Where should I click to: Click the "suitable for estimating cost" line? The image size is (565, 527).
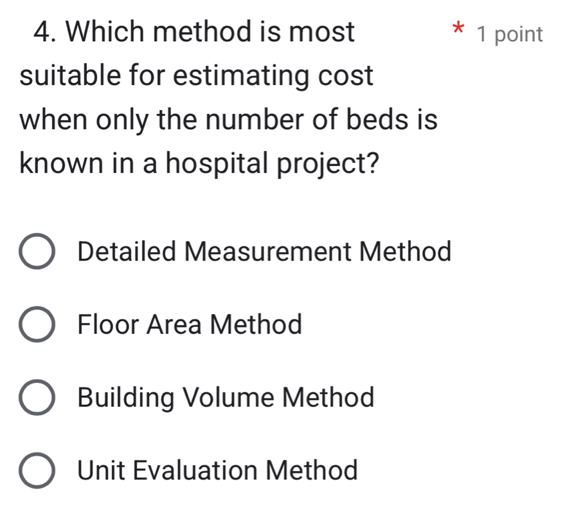[196, 75]
